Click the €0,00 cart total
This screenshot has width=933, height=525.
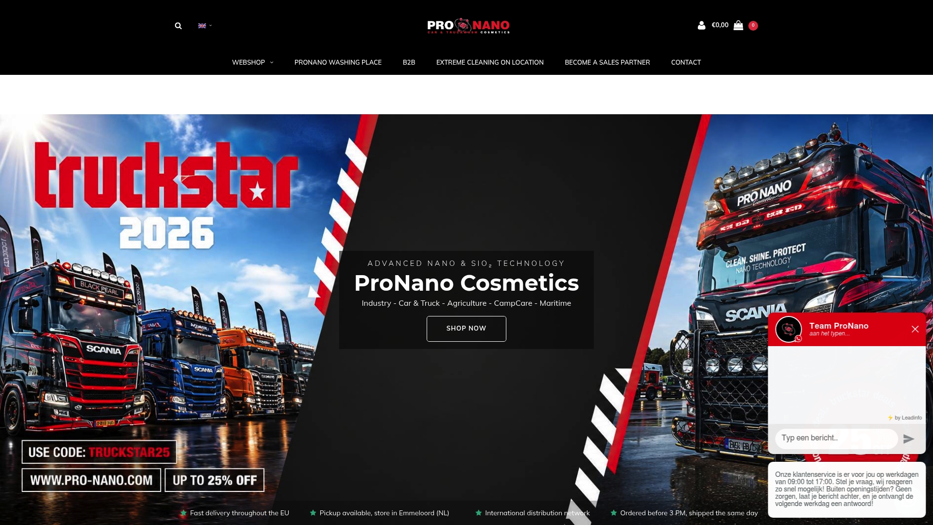pyautogui.click(x=720, y=25)
